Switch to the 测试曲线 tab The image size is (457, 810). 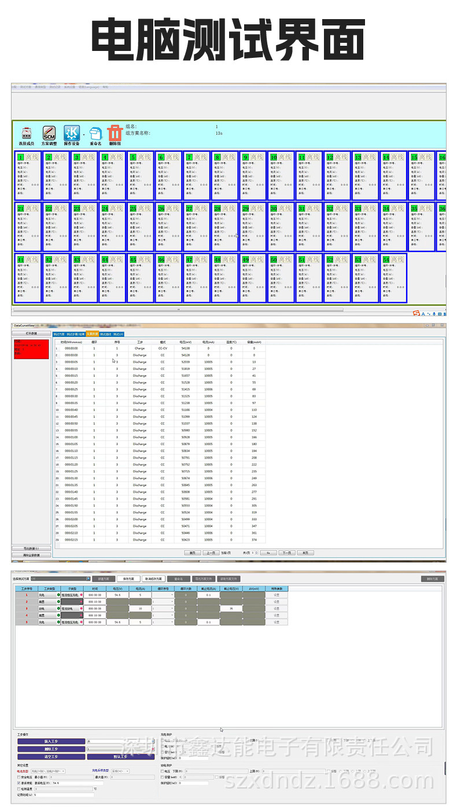tap(105, 334)
